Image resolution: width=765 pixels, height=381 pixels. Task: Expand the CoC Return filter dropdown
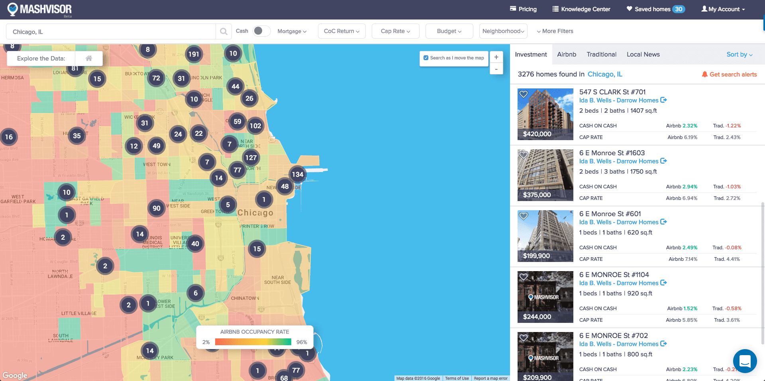coord(341,31)
